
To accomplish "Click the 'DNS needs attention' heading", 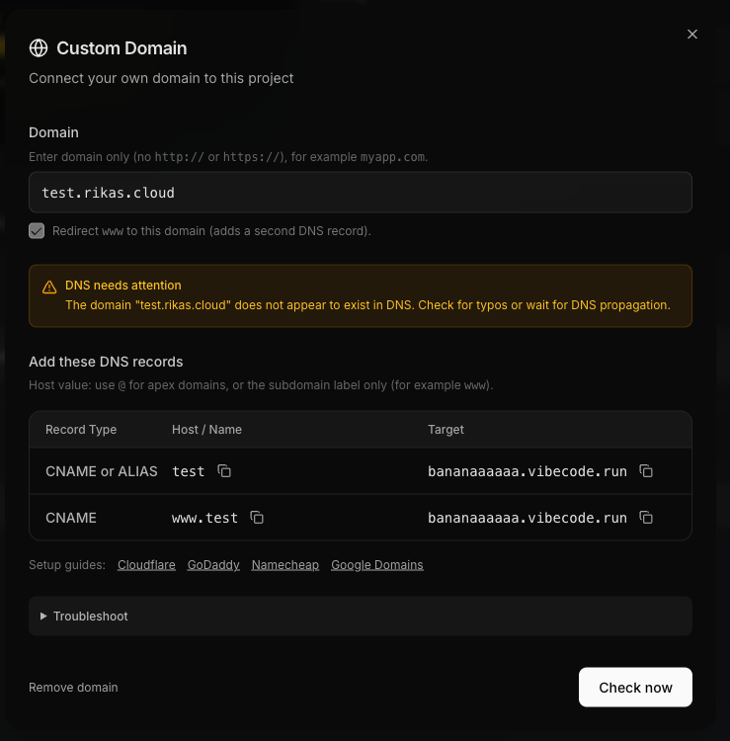I will (123, 286).
